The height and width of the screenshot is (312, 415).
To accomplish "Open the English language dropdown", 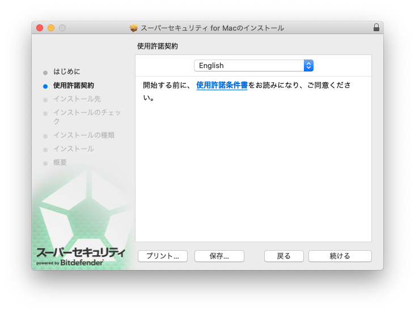I will (x=253, y=65).
